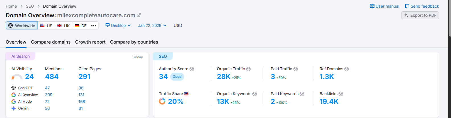Click globe icon next to Authority Score

click(192, 69)
